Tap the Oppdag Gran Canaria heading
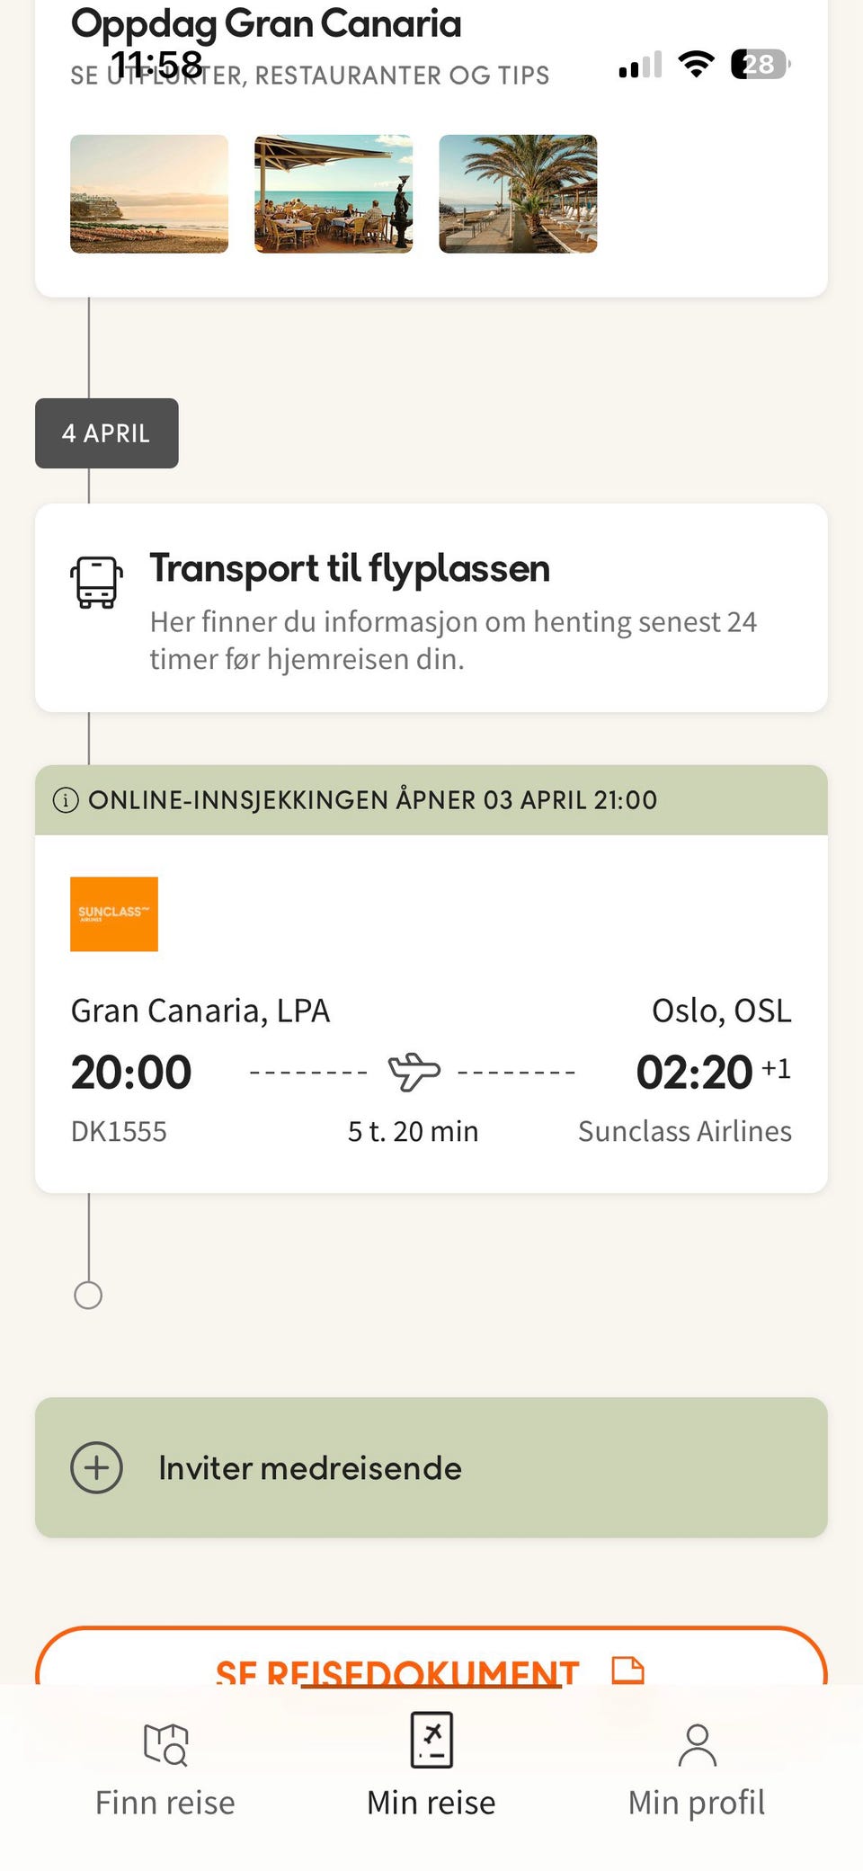Viewport: 863px width, 1871px height. [266, 23]
